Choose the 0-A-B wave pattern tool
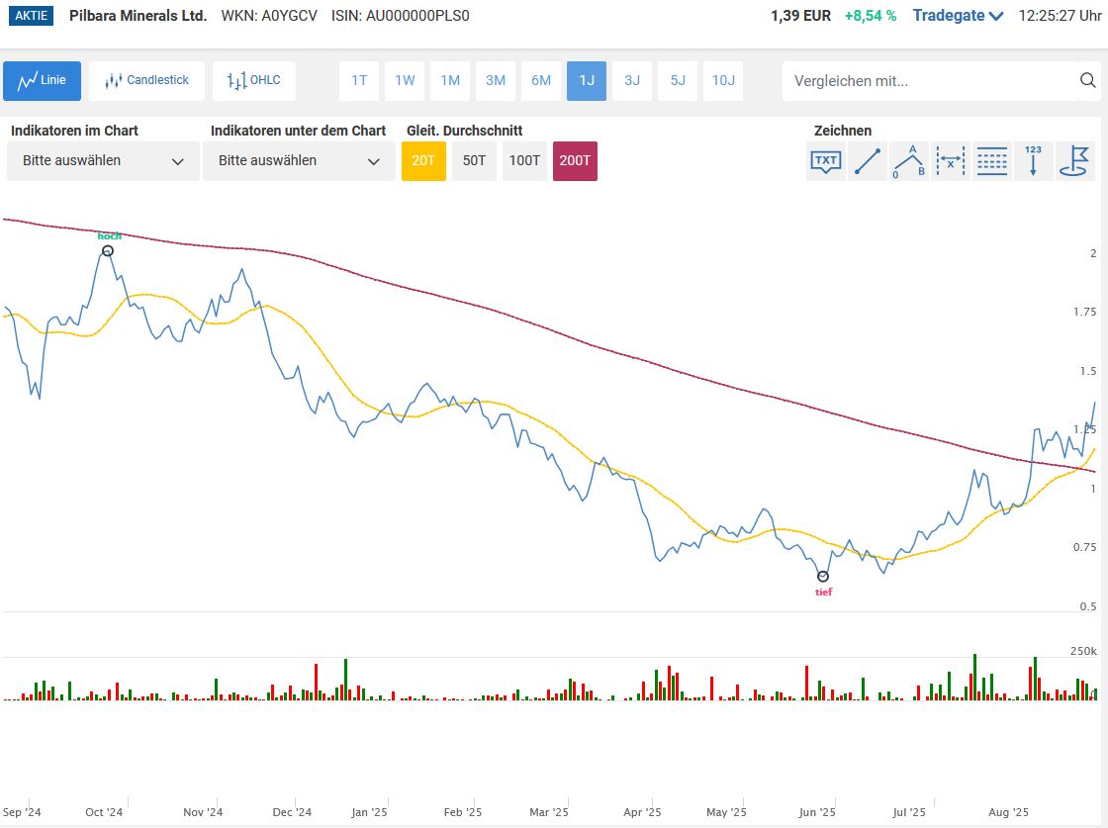The height and width of the screenshot is (828, 1108). [x=909, y=161]
